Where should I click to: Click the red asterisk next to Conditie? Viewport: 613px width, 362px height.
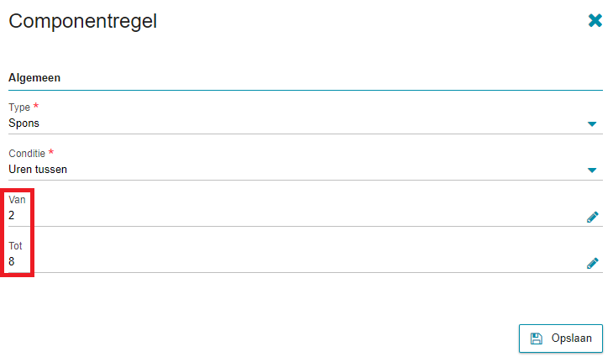click(x=51, y=152)
